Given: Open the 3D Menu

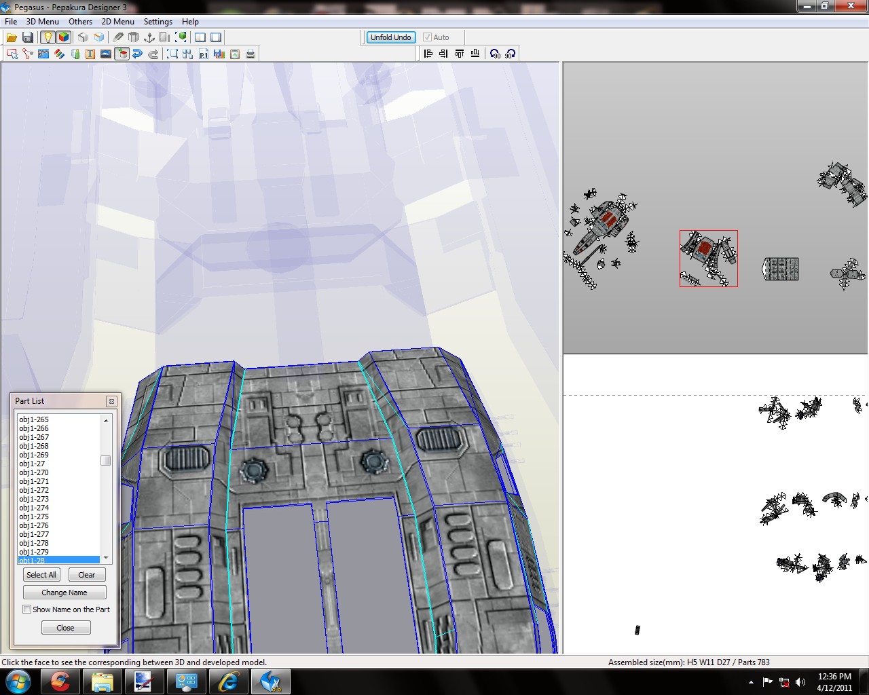Looking at the screenshot, I should 43,22.
